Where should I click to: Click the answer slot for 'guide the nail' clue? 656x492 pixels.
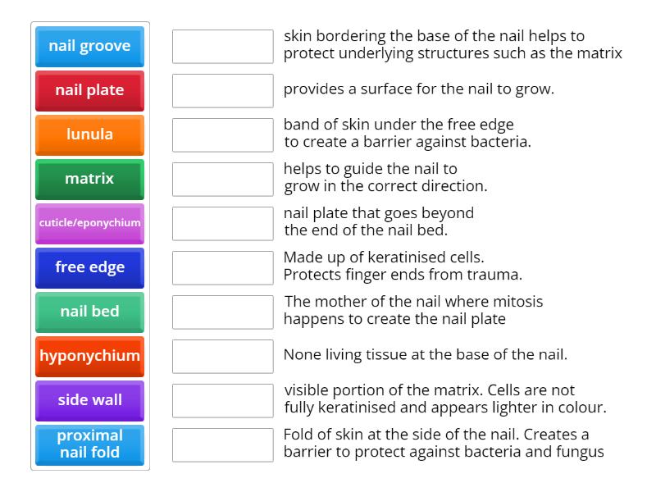click(222, 180)
